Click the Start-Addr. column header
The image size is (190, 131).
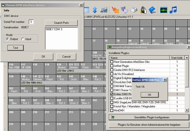pos(177,58)
